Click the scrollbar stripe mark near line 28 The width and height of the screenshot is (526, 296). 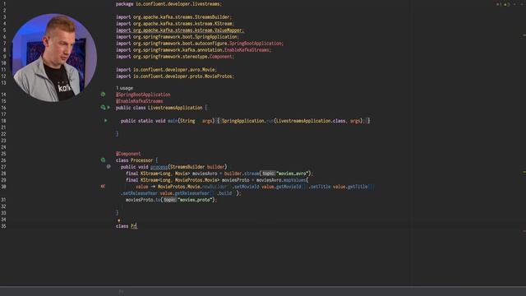point(524,172)
